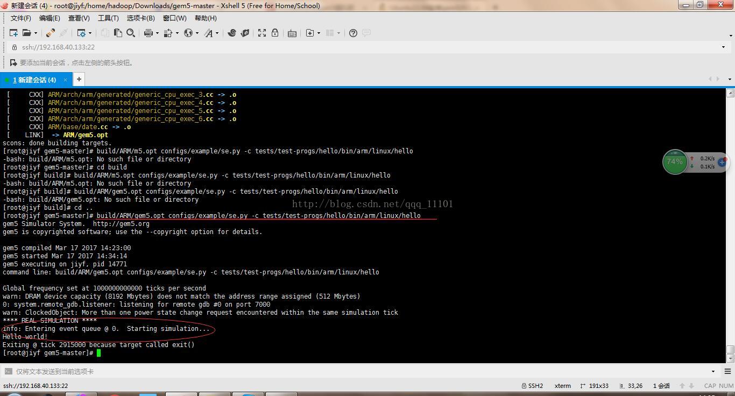Expand the file transfer dropdown arrow
The height and width of the screenshot is (396, 735).
pyautogui.click(x=177, y=33)
